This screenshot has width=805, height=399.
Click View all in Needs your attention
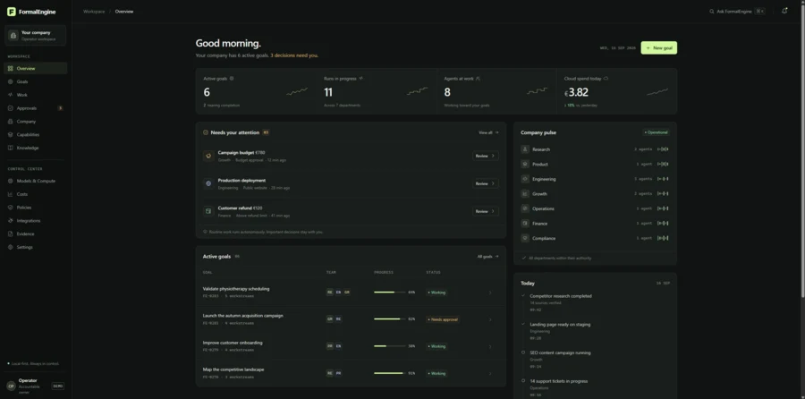pos(488,132)
